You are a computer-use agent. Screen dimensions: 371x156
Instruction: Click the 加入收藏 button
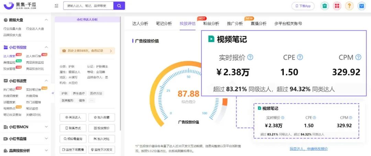click(x=102, y=117)
